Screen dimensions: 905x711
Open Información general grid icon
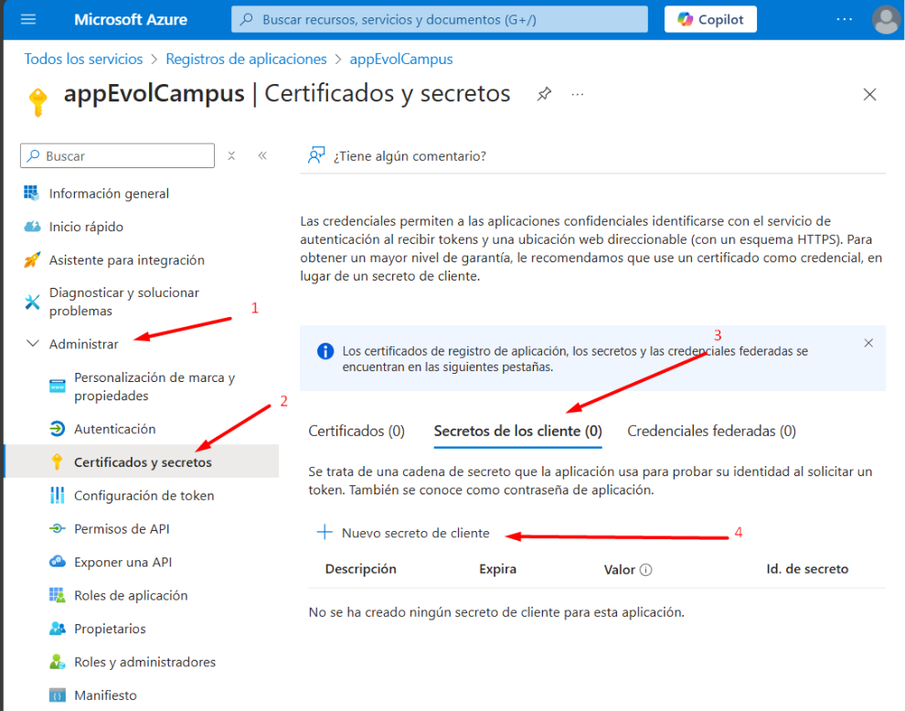click(x=32, y=193)
